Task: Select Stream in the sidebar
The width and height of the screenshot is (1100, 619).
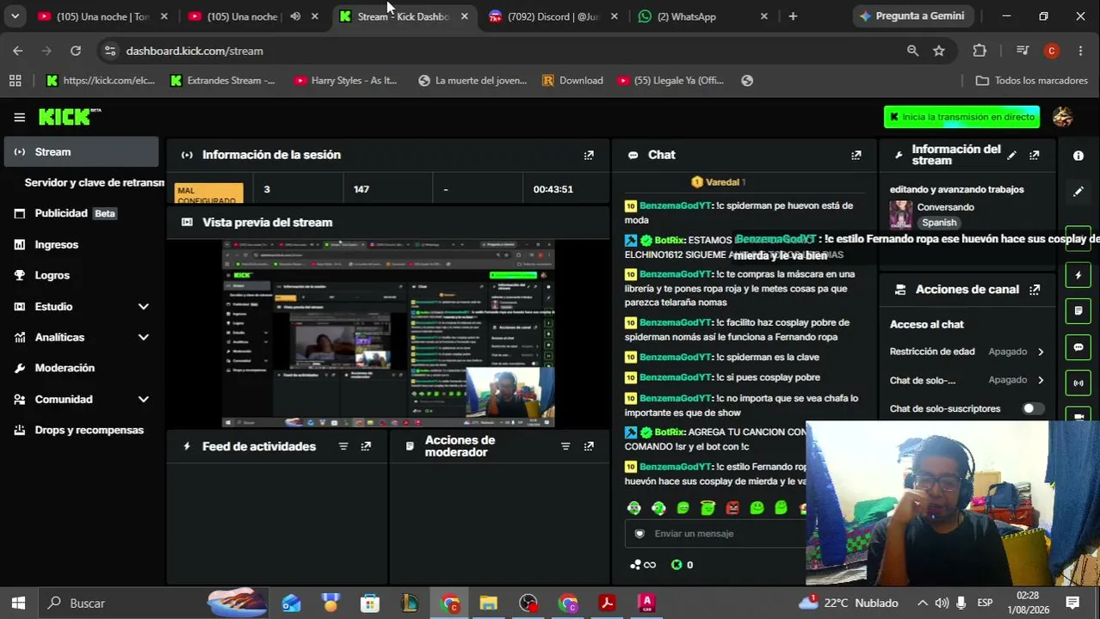Action: click(x=81, y=152)
